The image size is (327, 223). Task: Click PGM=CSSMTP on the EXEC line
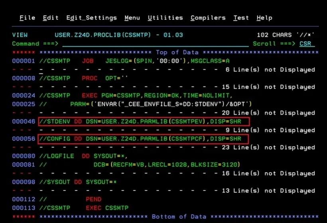click(121, 96)
